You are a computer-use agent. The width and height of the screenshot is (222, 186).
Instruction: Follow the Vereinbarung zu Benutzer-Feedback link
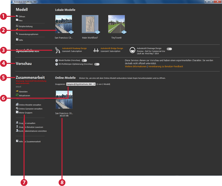click(166, 66)
